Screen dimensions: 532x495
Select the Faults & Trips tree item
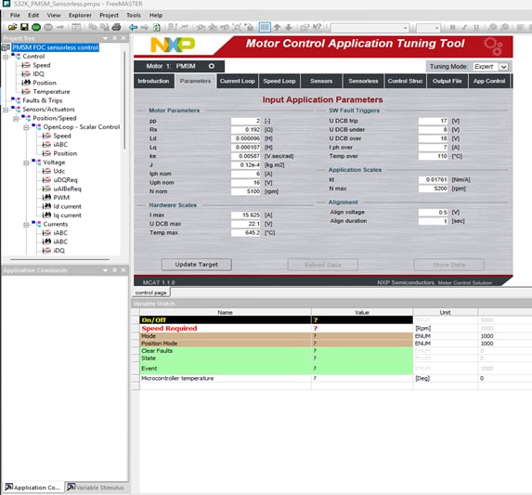[43, 100]
